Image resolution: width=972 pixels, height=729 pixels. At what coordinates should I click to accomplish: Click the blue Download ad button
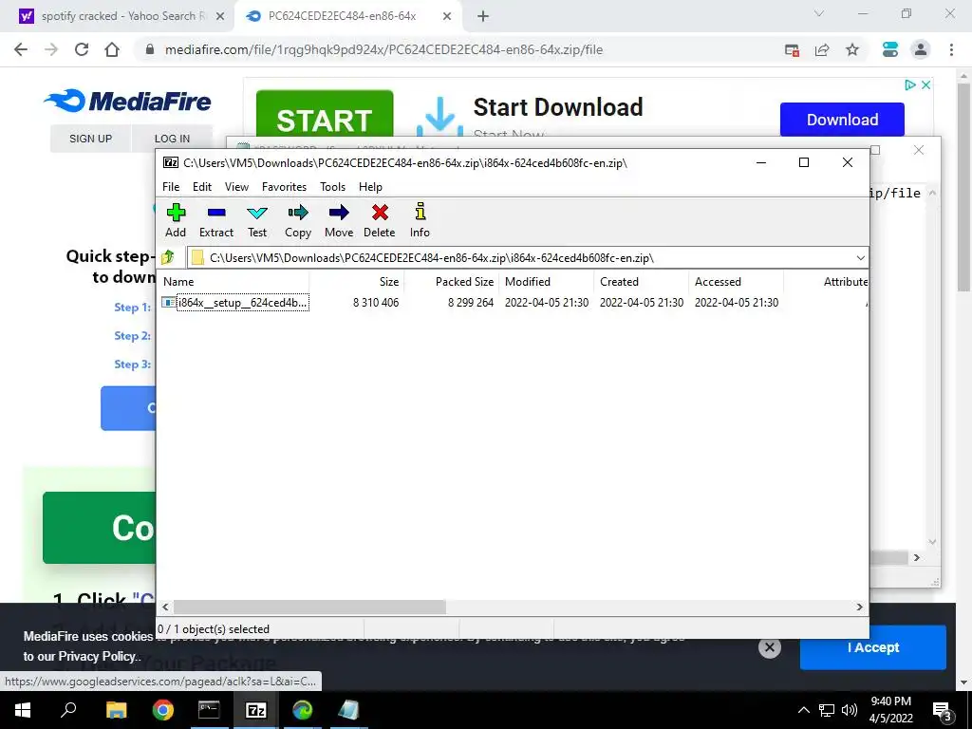(x=842, y=119)
